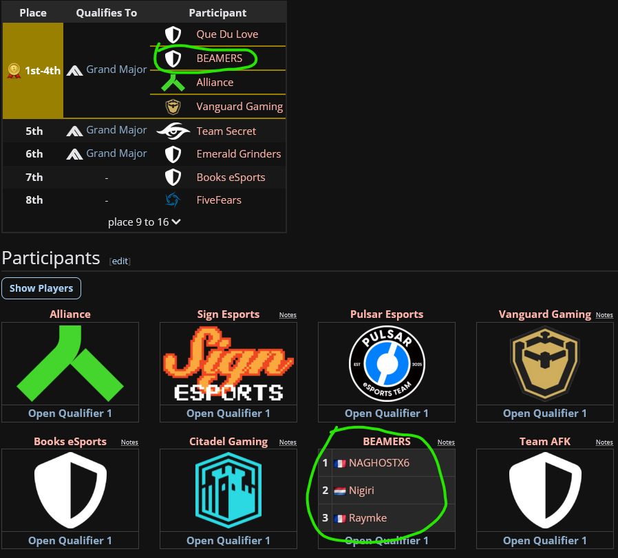
Task: Click the gold medal icon beside 1st-4th
Action: point(14,71)
